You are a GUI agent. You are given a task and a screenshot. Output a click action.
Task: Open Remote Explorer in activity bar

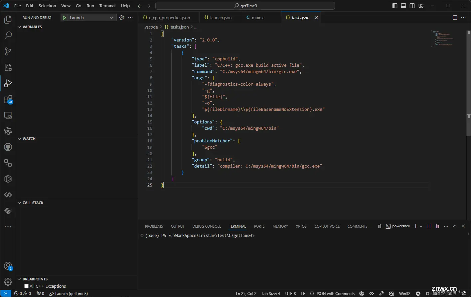tap(8, 115)
